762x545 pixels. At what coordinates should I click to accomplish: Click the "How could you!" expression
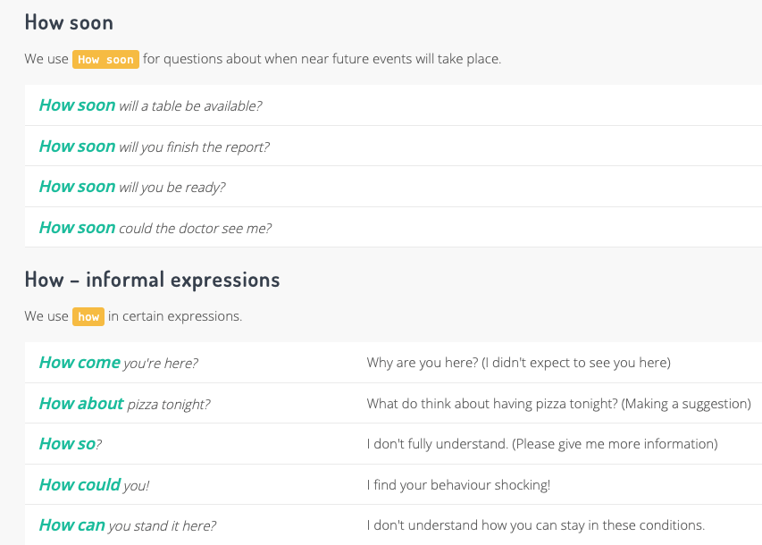click(x=94, y=485)
